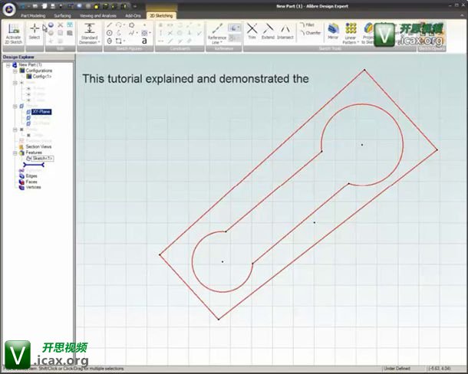Select XY-Plane in Design Explorer

41,111
